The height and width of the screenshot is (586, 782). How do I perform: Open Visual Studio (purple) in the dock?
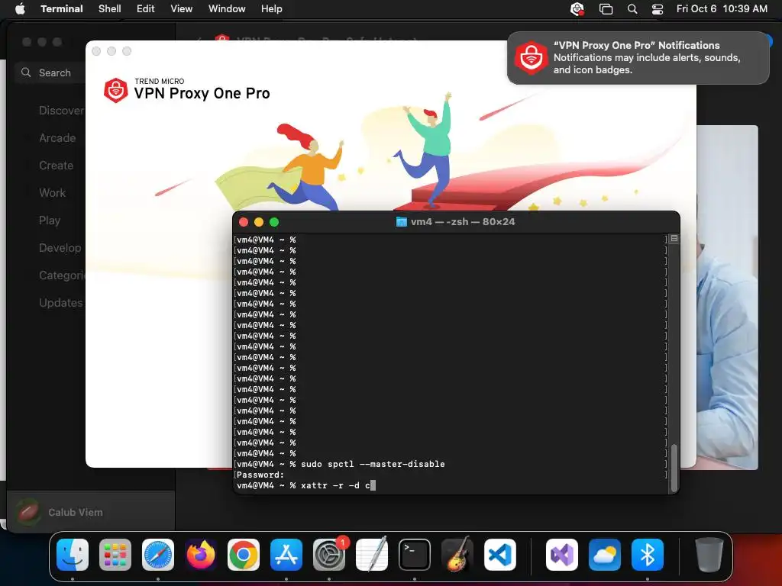[x=562, y=555]
